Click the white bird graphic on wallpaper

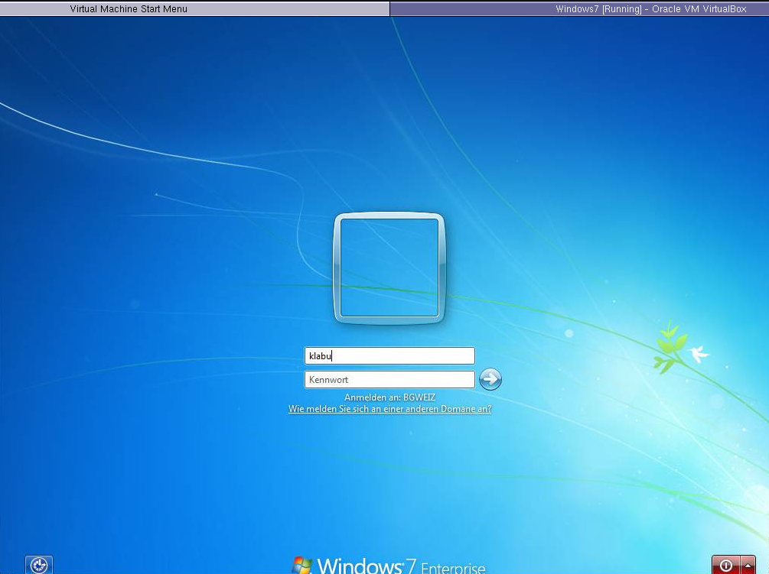click(697, 353)
